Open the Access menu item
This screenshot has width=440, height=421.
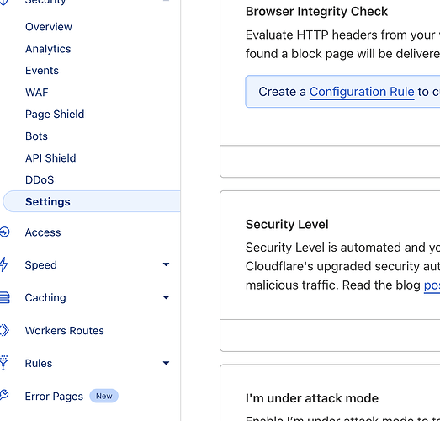point(43,232)
